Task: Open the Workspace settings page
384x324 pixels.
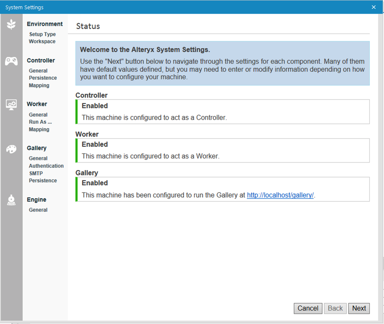Action: [x=42, y=41]
